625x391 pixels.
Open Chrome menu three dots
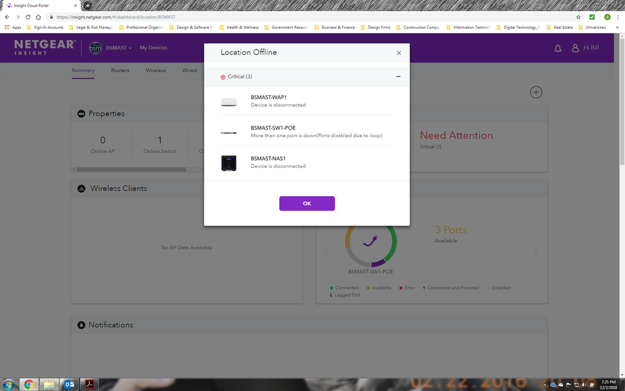618,17
